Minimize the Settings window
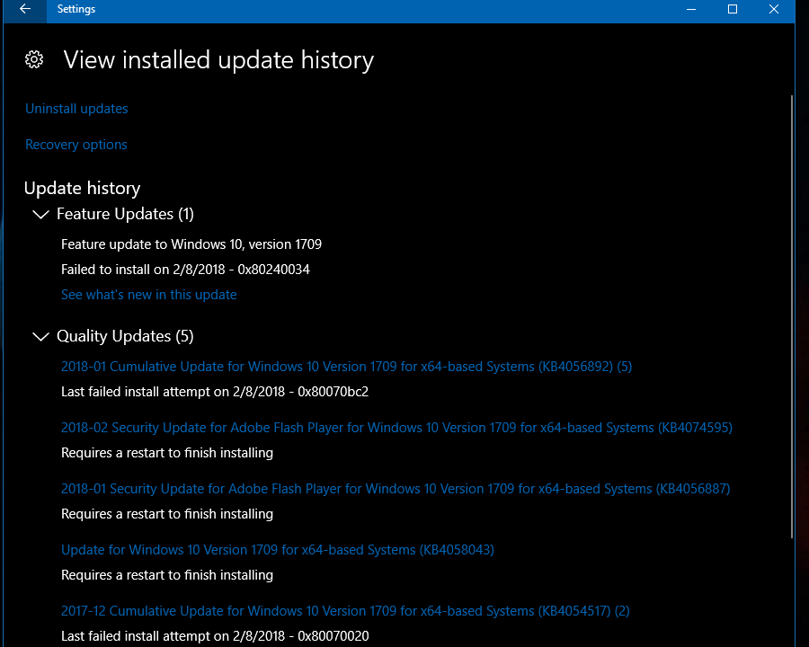This screenshot has width=809, height=647. pyautogui.click(x=690, y=10)
